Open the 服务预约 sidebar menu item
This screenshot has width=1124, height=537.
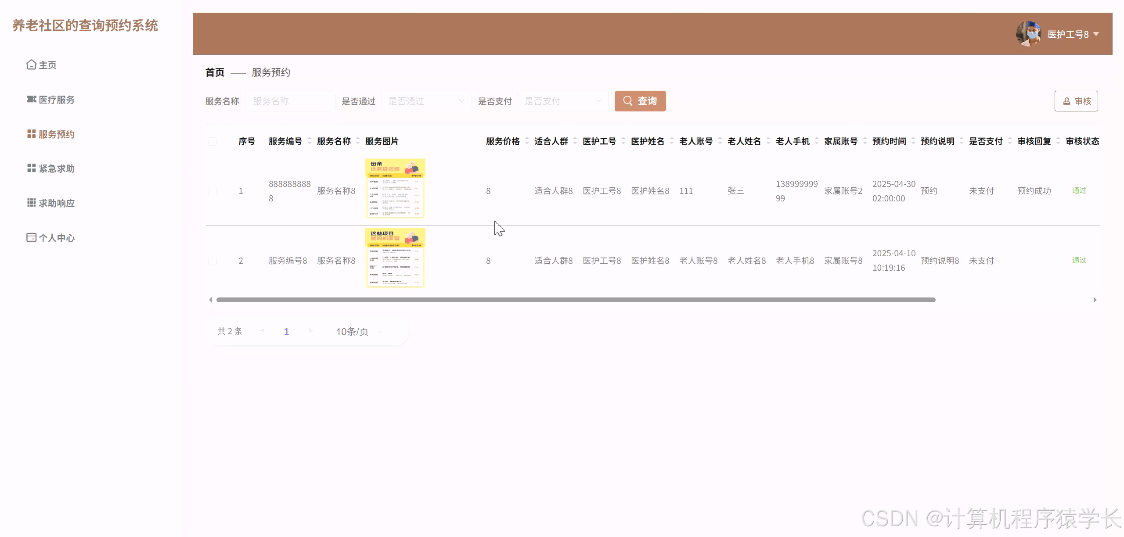pyautogui.click(x=56, y=134)
